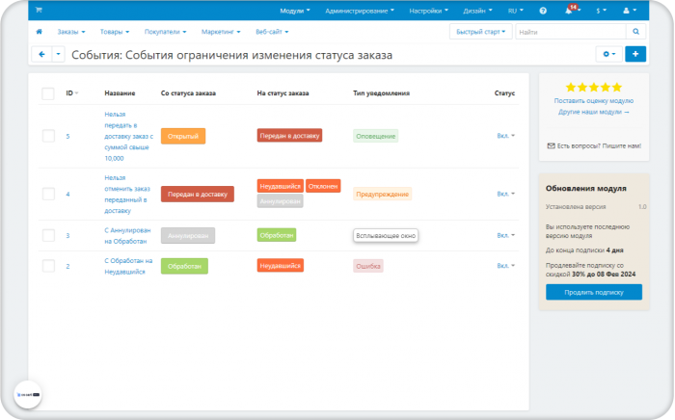Screen dimensions: 675x420
Task: Open event 'Нельзя передать в доставку заказ'
Action: click(128, 136)
